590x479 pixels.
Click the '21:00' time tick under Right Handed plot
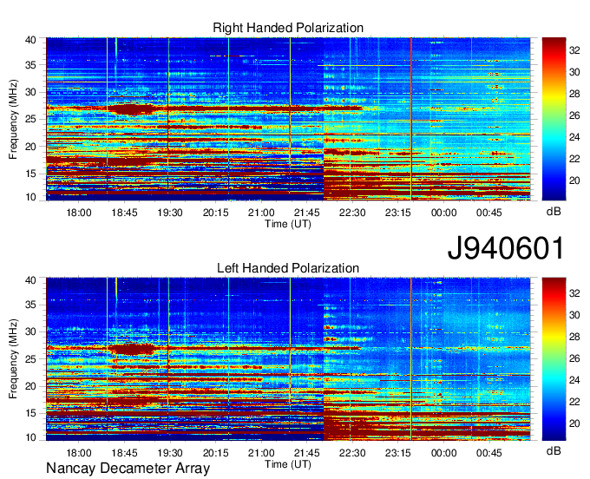[x=261, y=213]
